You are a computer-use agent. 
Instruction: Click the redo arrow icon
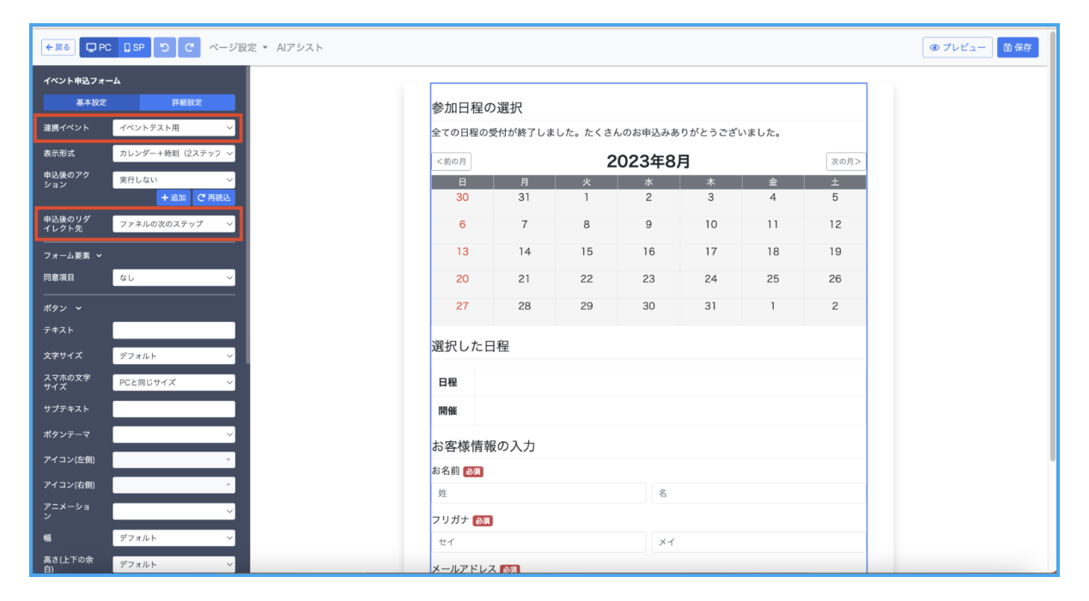pyautogui.click(x=189, y=47)
